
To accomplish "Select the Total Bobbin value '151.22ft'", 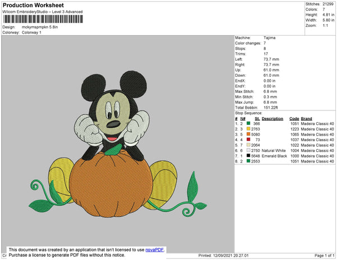I will click(271, 108).
